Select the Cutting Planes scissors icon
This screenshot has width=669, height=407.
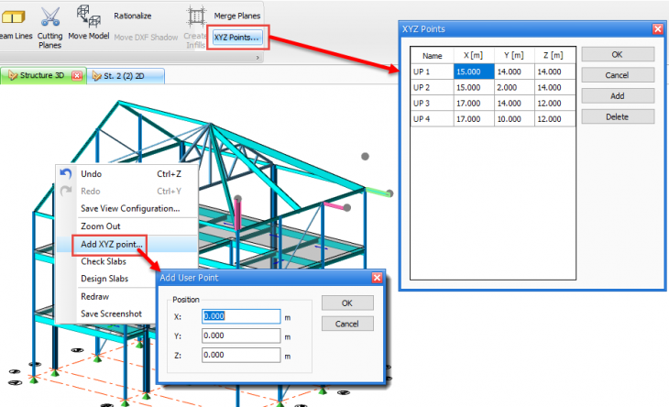pos(49,16)
